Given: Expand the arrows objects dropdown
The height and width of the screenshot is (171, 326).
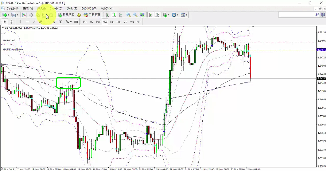Looking at the screenshot, I should (x=71, y=22).
